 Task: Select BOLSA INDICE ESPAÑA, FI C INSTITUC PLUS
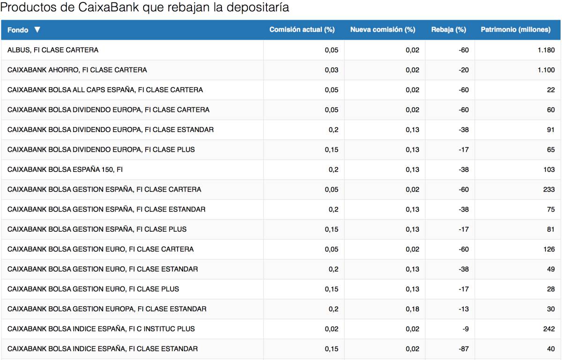[281, 329]
